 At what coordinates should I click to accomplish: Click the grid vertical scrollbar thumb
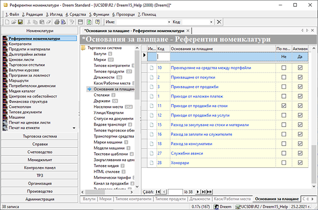(x=314, y=164)
